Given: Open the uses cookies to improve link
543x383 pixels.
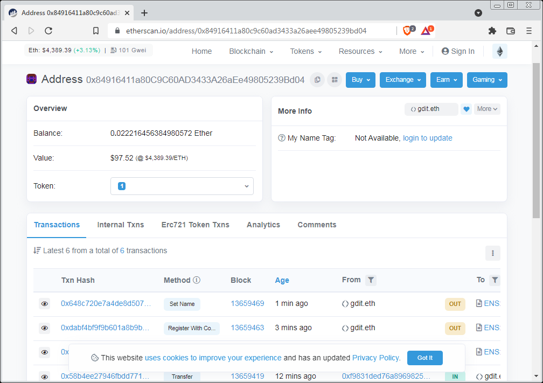Looking at the screenshot, I should click(213, 358).
